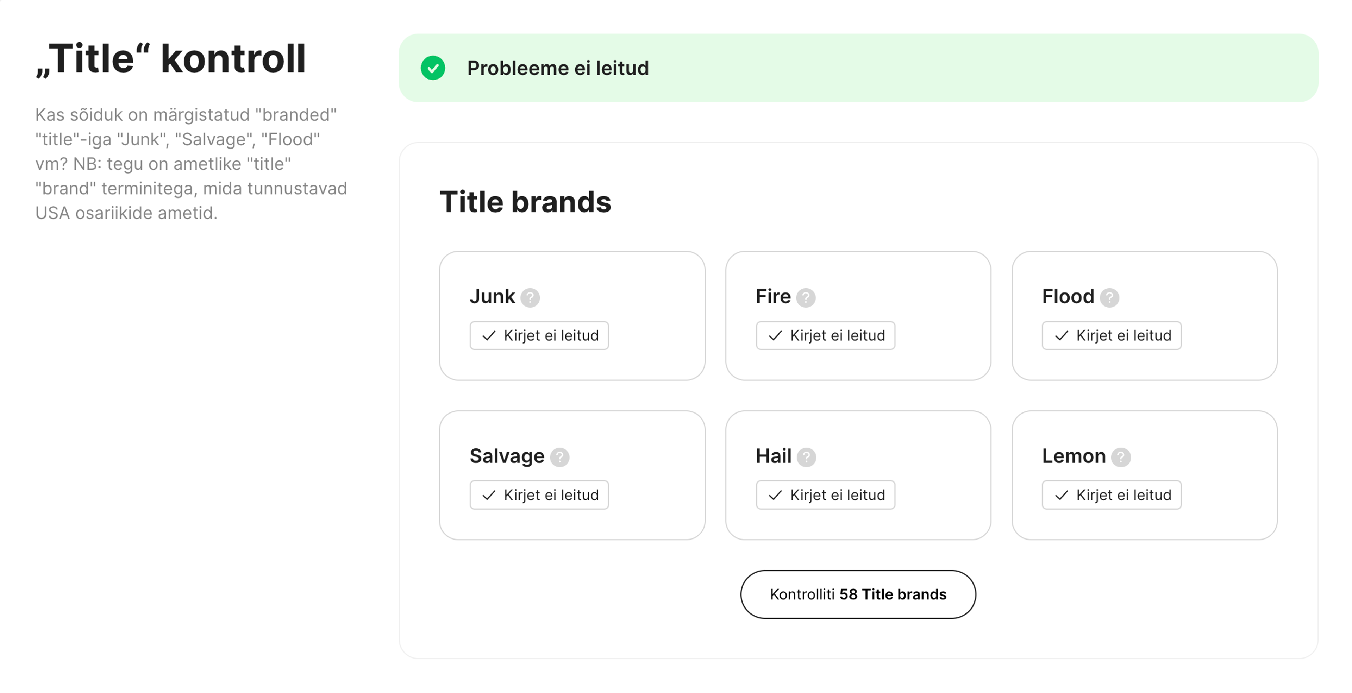Click the question mark beside Lemon

click(x=1121, y=457)
